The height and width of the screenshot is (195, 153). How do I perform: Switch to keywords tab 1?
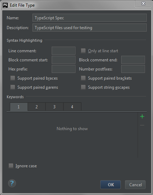pos(19,107)
